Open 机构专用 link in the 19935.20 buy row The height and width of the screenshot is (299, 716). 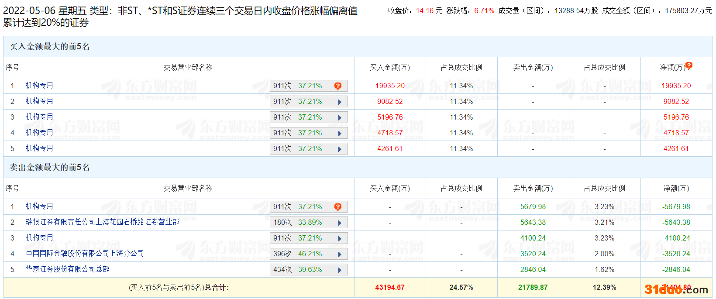pyautogui.click(x=39, y=85)
